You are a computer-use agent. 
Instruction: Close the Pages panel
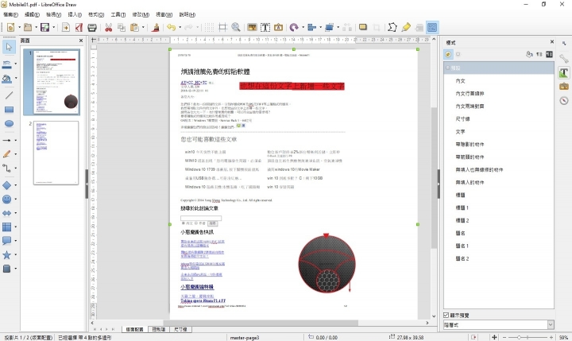coord(81,41)
